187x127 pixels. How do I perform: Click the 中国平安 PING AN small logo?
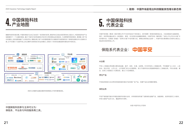point(11,58)
